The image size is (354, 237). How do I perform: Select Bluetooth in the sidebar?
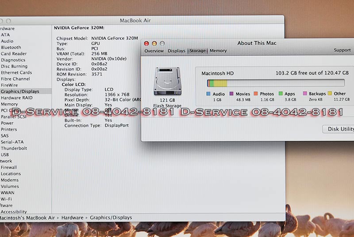pyautogui.click(x=11, y=47)
